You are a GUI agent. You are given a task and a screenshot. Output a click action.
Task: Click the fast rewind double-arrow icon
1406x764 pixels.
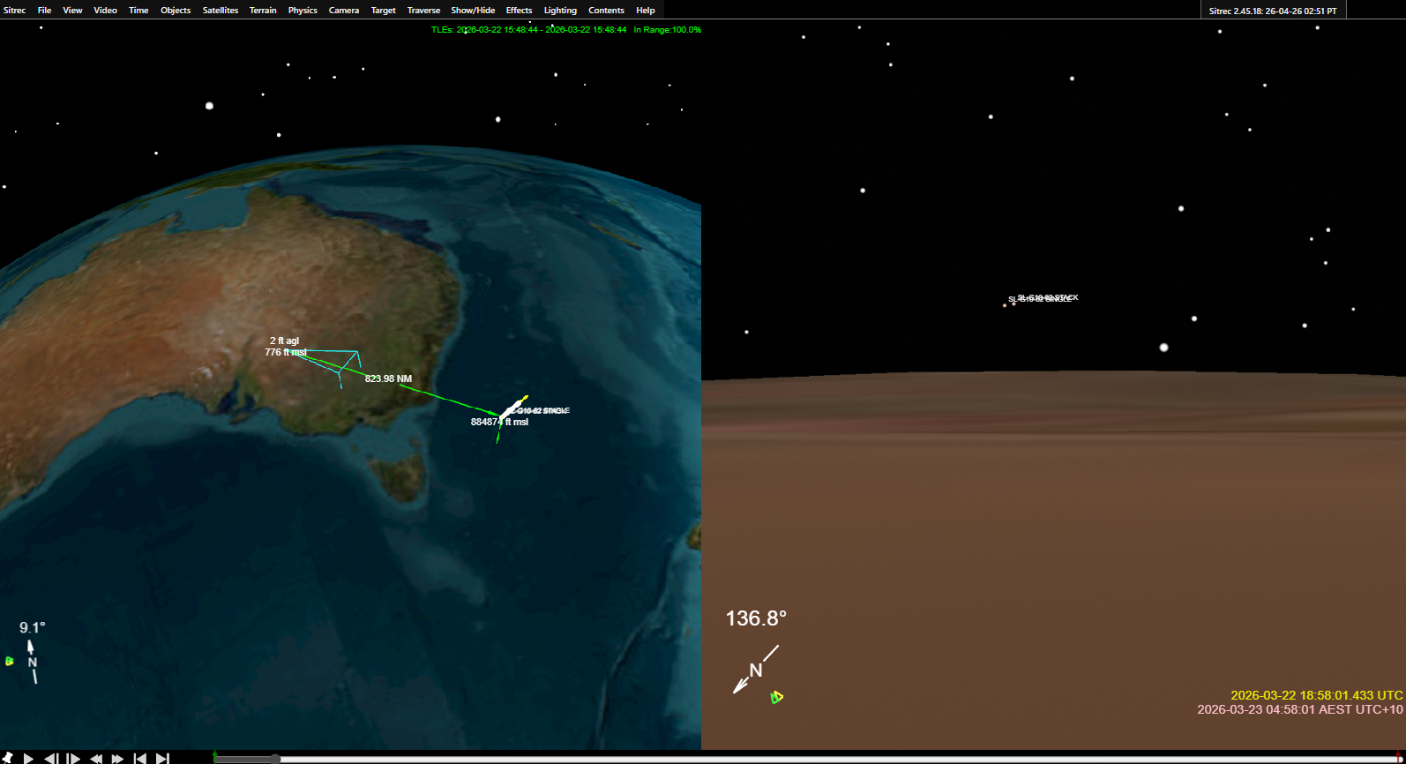coord(96,758)
